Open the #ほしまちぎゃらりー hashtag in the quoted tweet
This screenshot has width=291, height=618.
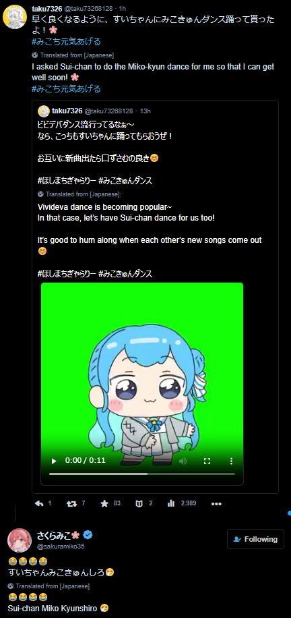point(67,181)
